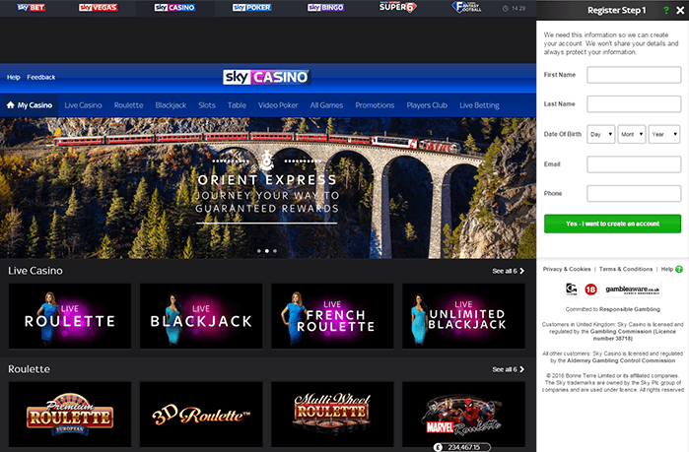Select the My Casino tab
Image resolution: width=689 pixels, height=452 pixels.
pyautogui.click(x=30, y=105)
